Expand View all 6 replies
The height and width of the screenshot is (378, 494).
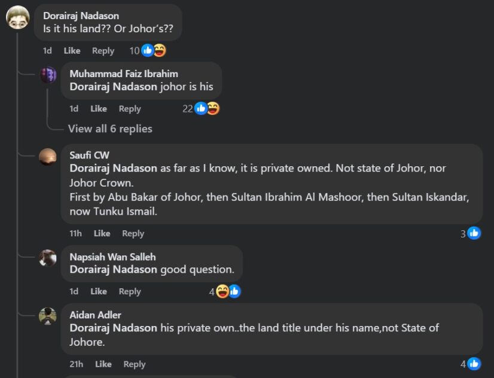pos(110,129)
